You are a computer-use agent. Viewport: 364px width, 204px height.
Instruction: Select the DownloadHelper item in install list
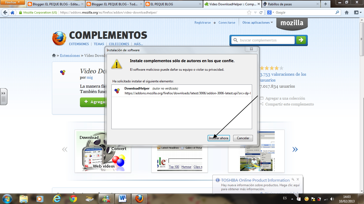tap(182, 91)
